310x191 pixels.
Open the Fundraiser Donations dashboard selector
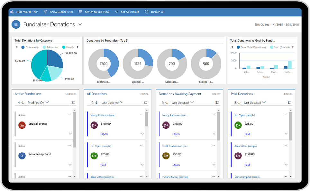pos(80,24)
